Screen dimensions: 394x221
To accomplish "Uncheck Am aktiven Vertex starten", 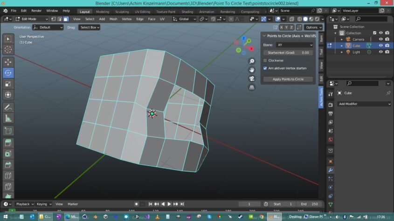I will pyautogui.click(x=265, y=68).
